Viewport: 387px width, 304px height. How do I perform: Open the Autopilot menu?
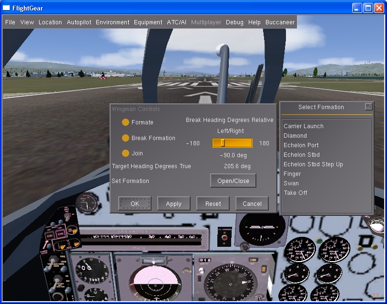pyautogui.click(x=79, y=22)
